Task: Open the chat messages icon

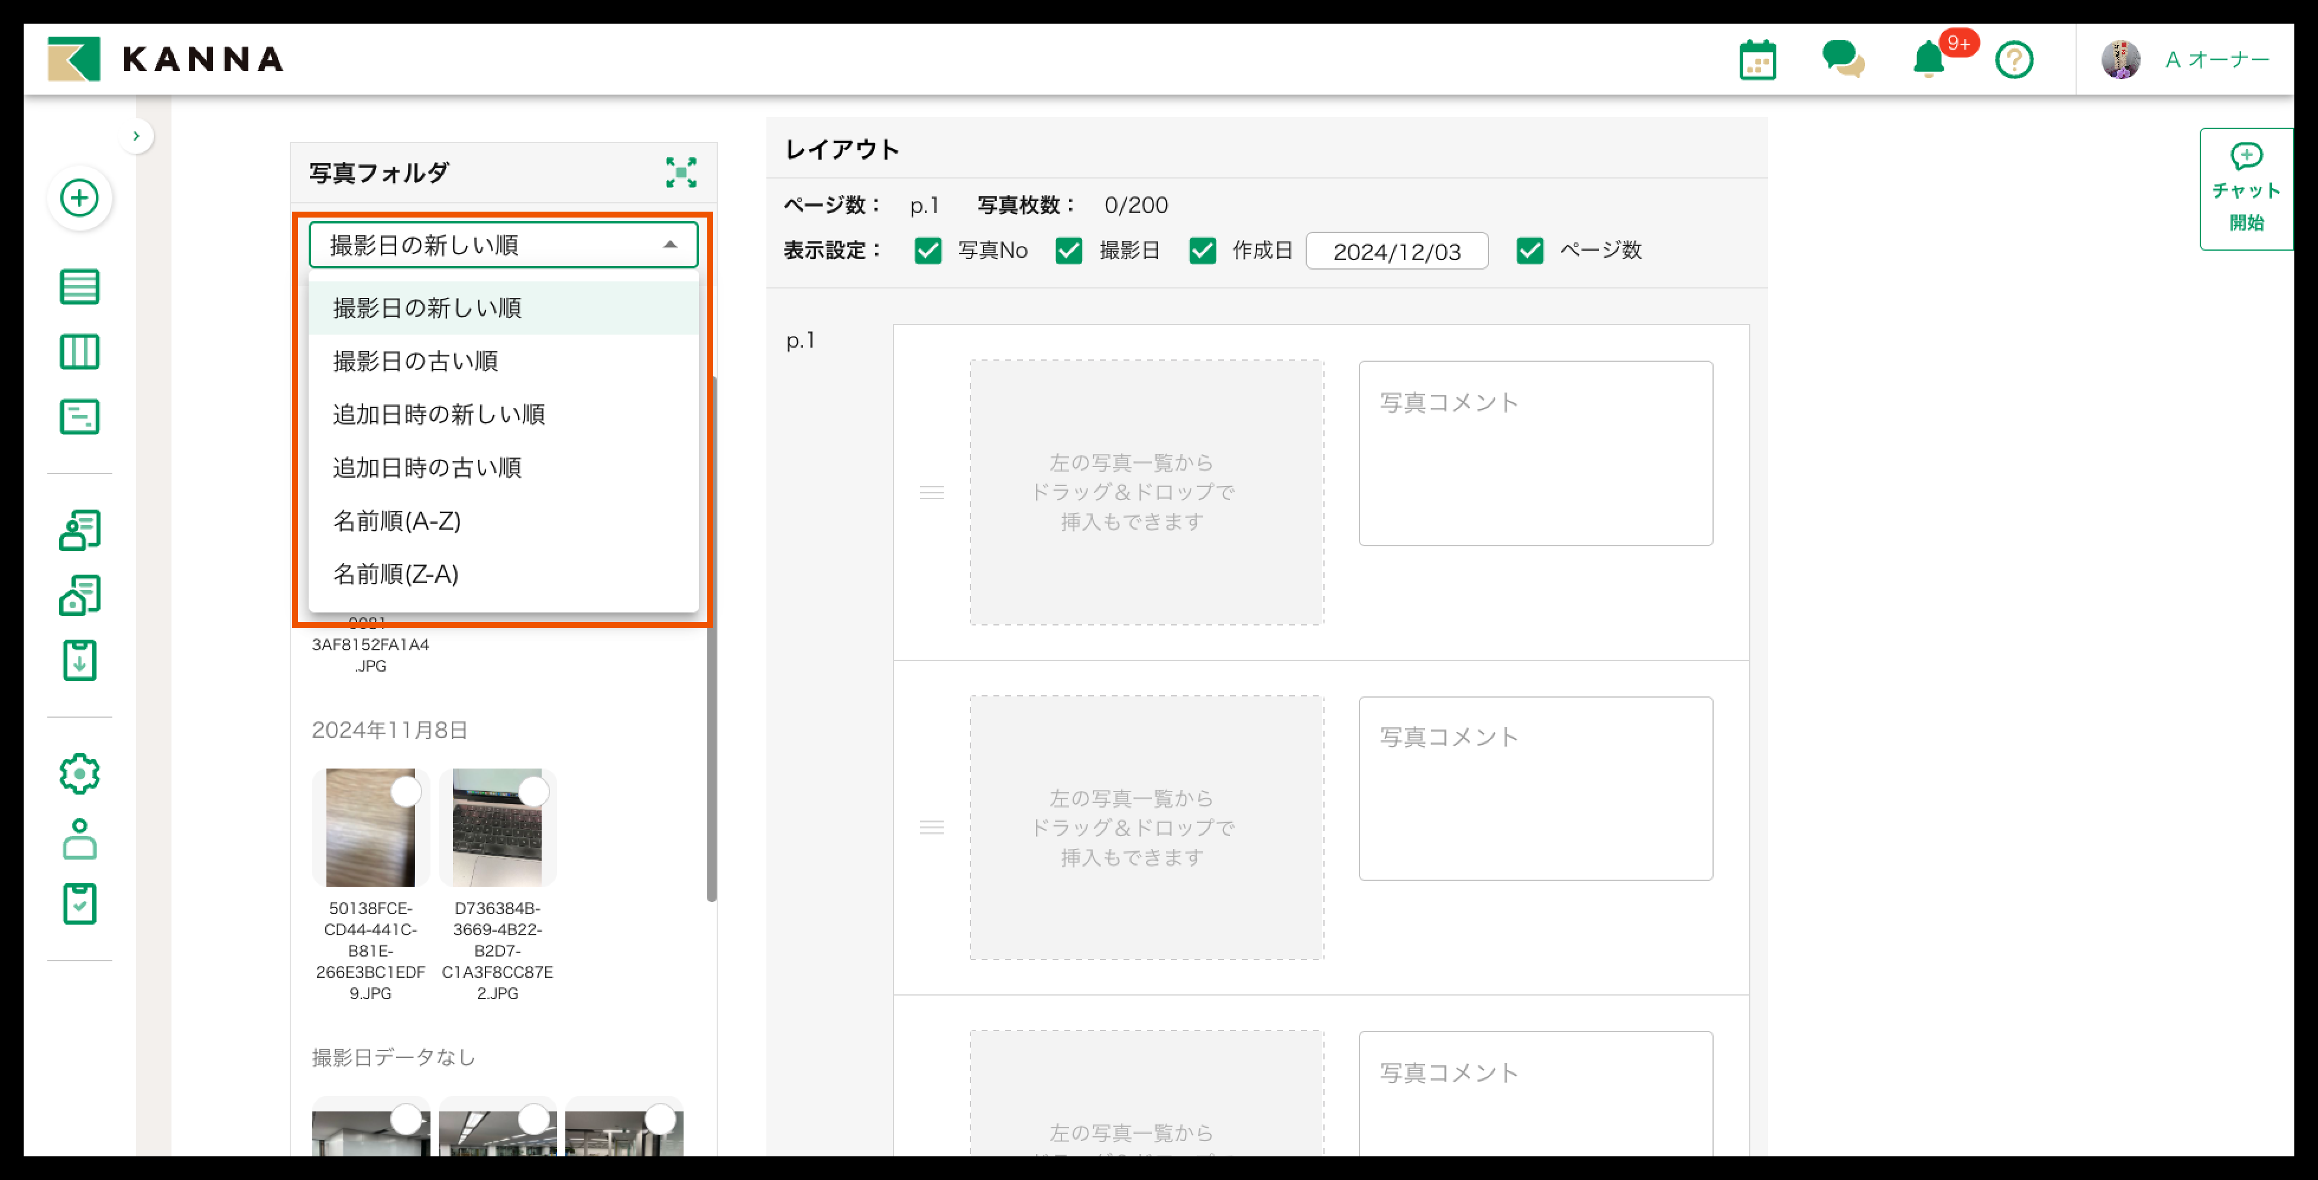Action: (1842, 60)
